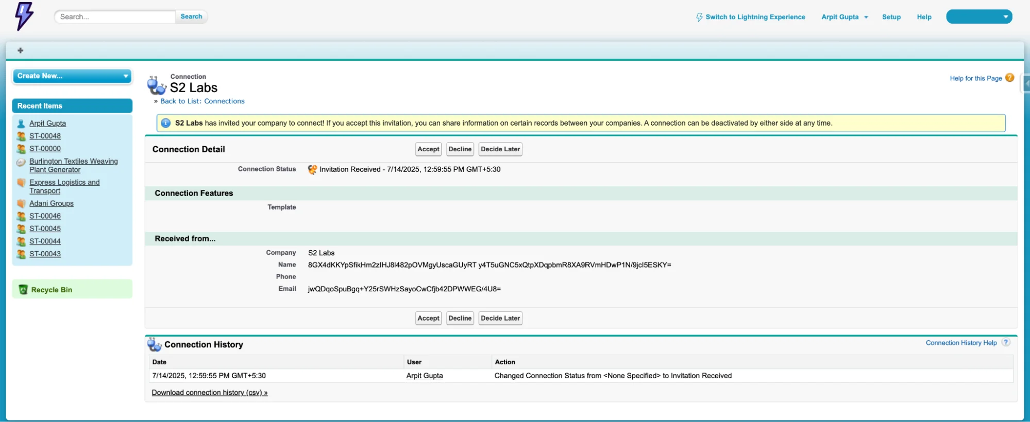1030x422 pixels.
Task: Click the icon beside Burlington Textiles Weaving
Action: pos(21,162)
